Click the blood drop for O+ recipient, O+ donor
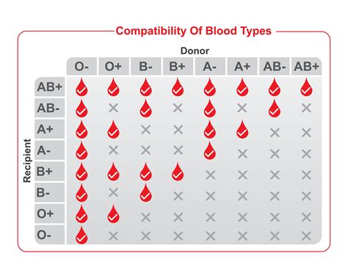The image size is (348, 278). (113, 214)
